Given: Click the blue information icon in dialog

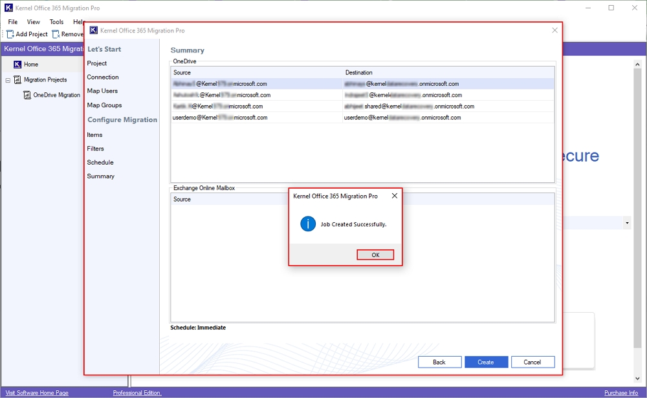Looking at the screenshot, I should click(x=309, y=224).
